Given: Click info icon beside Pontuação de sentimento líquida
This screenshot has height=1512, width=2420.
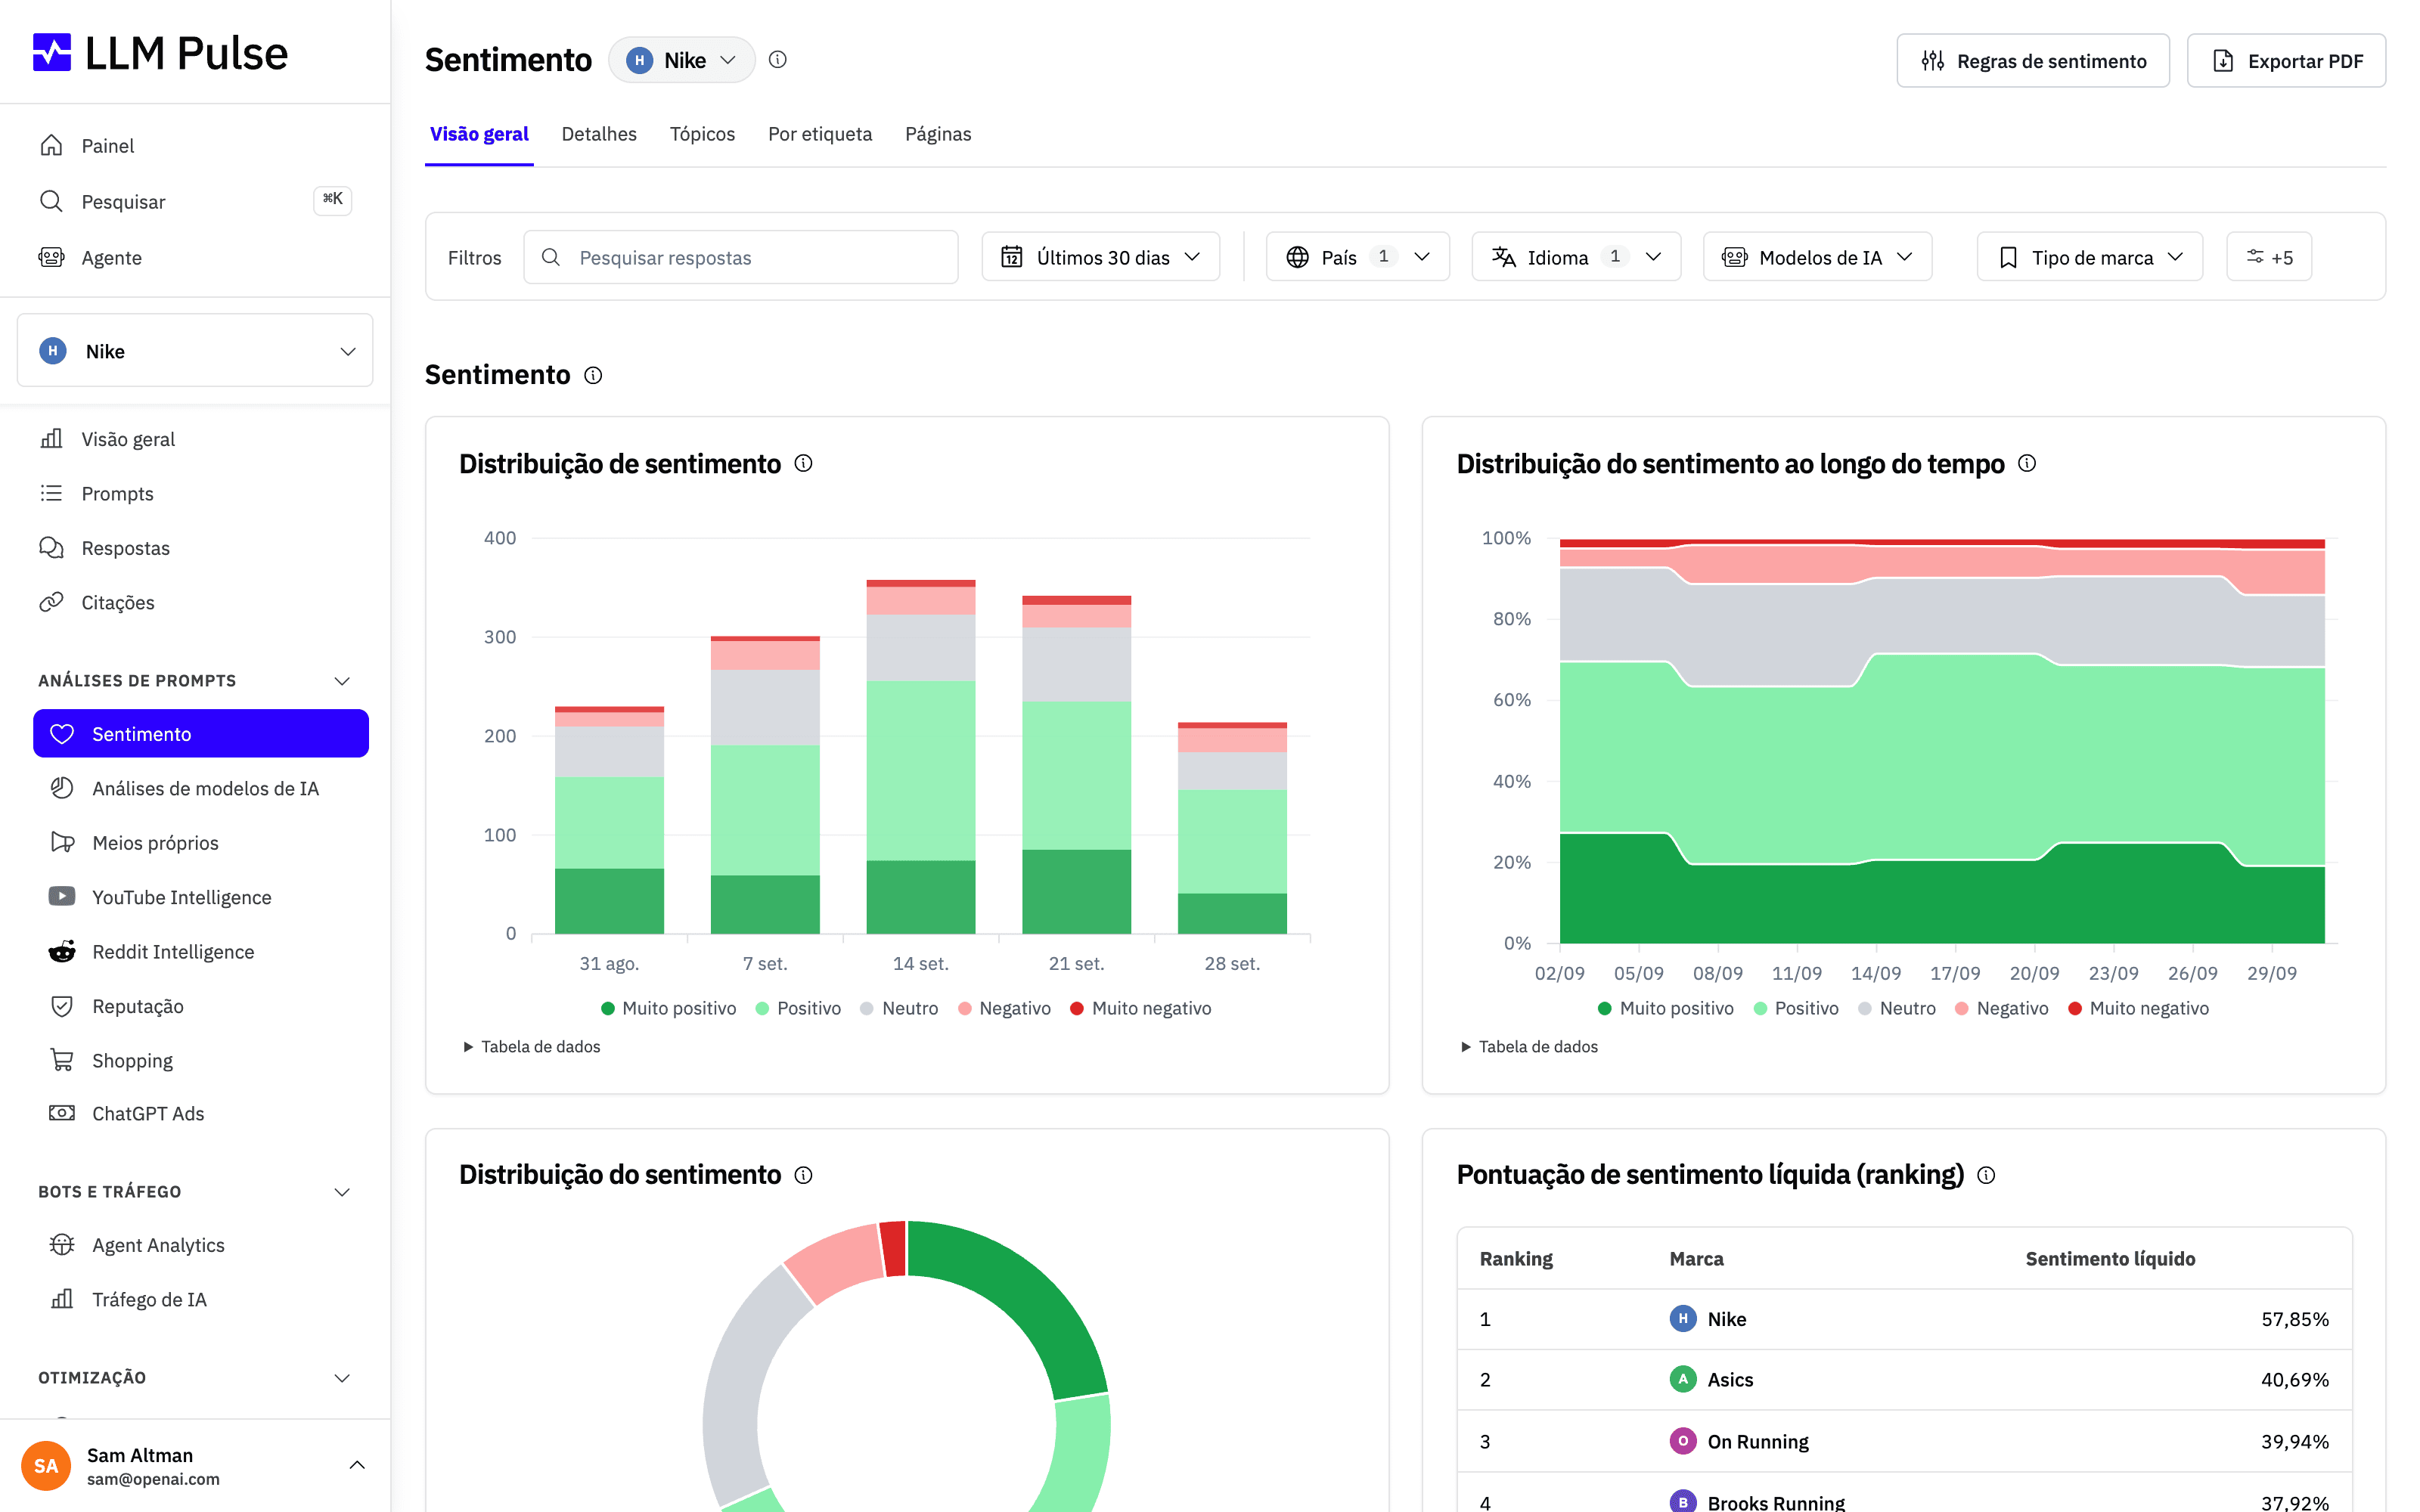Looking at the screenshot, I should coord(1986,1175).
